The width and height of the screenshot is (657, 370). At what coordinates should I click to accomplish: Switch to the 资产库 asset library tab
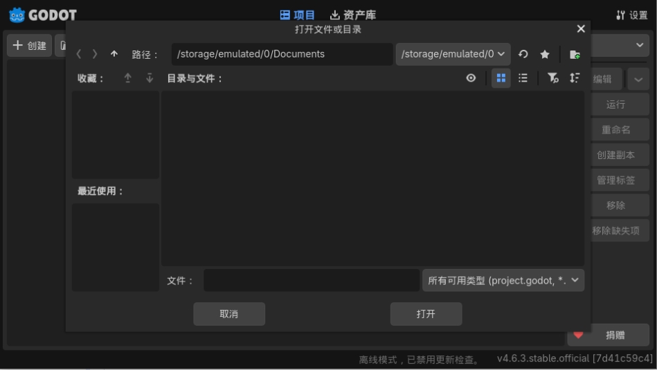pyautogui.click(x=353, y=15)
